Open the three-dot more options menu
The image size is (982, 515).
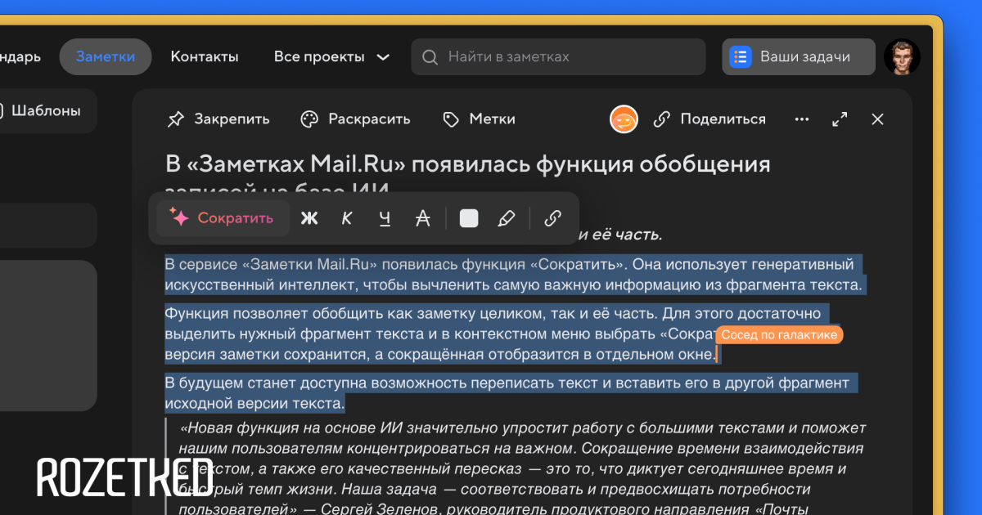[x=802, y=119]
